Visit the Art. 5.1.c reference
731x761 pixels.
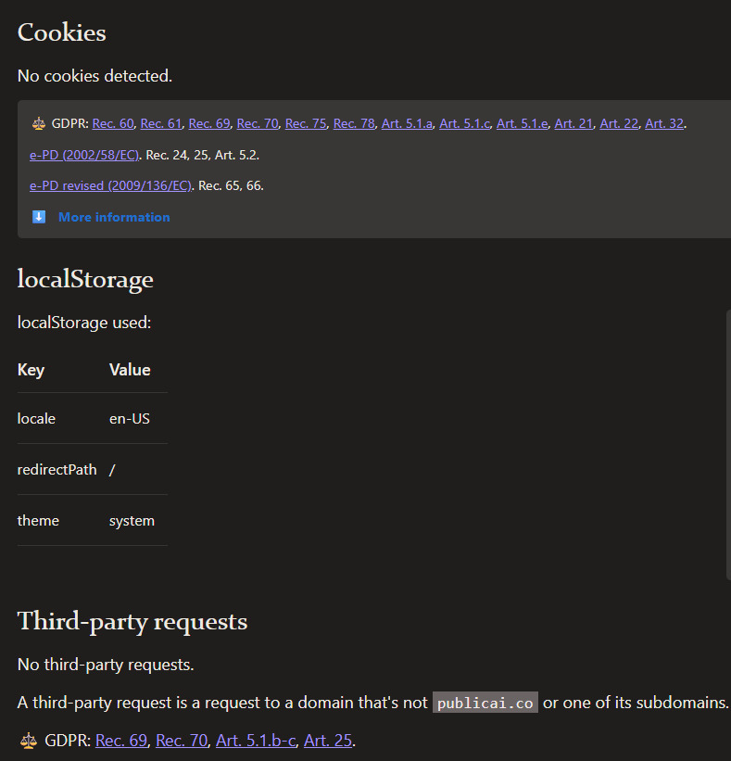465,123
